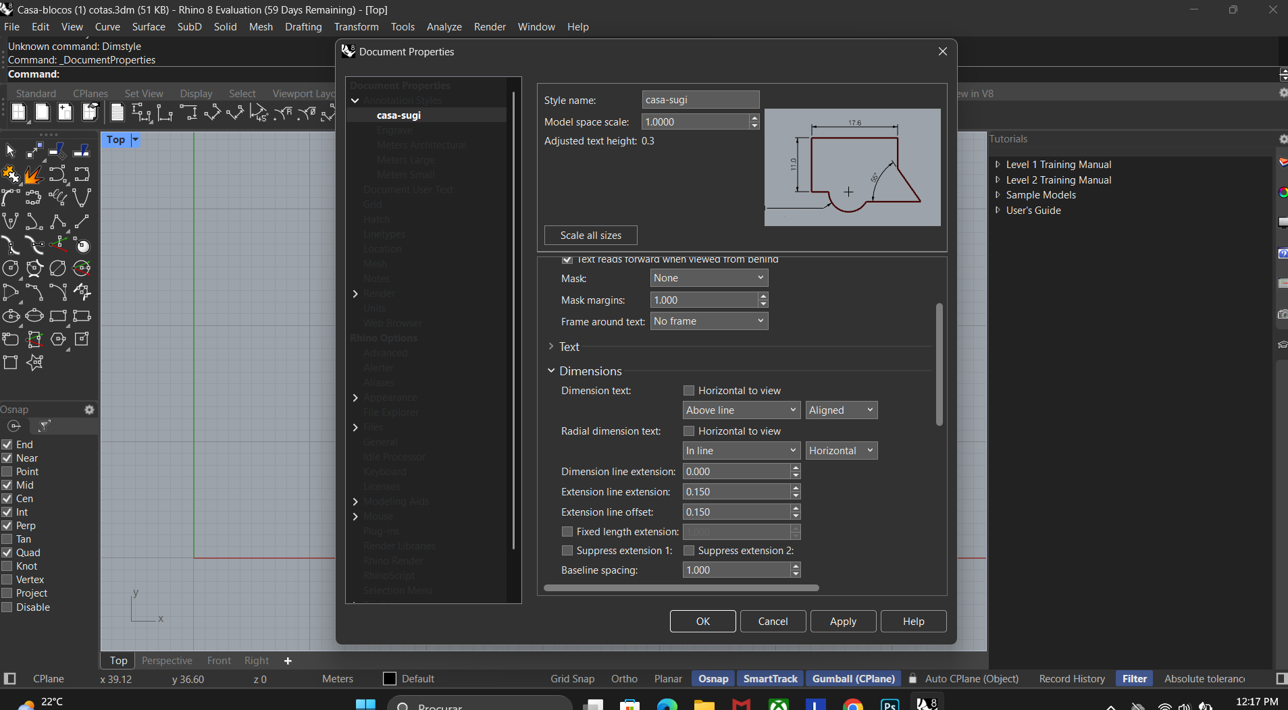Open the Frame around text dropdown
The image size is (1288, 710).
click(x=709, y=321)
